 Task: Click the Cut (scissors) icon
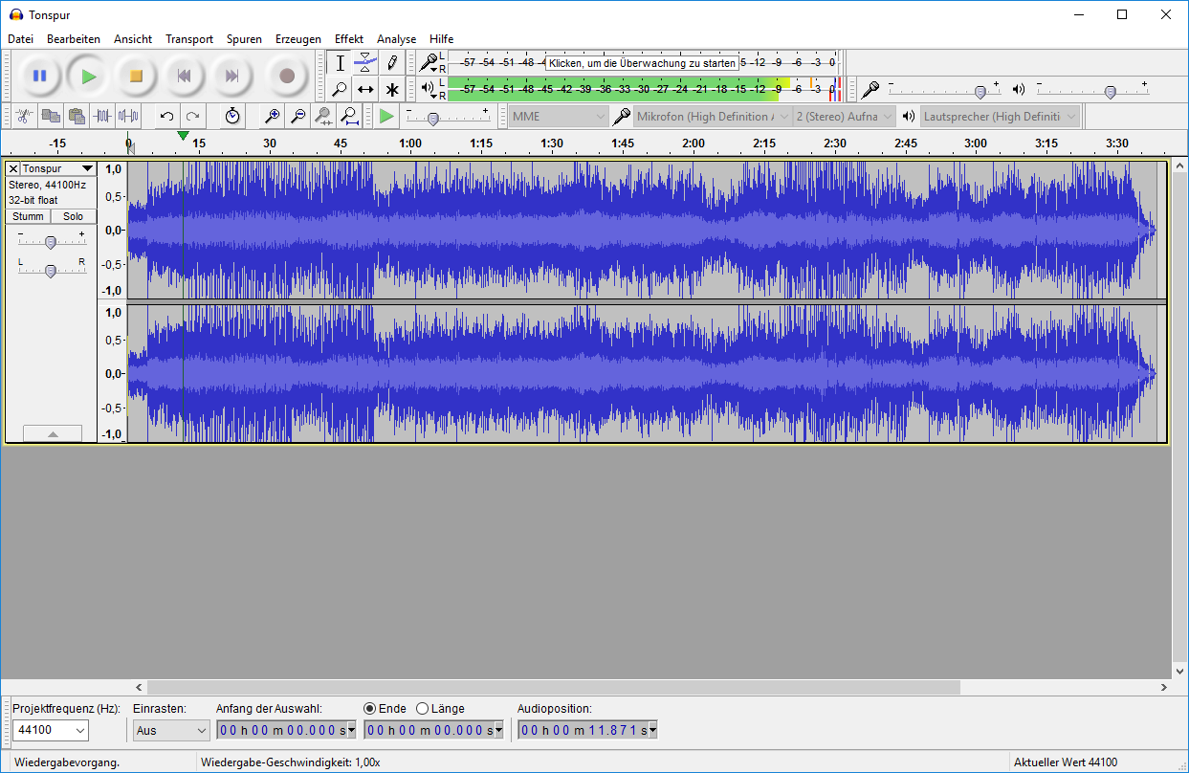[25, 116]
